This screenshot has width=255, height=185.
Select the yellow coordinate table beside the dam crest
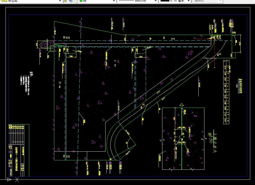tap(226, 92)
